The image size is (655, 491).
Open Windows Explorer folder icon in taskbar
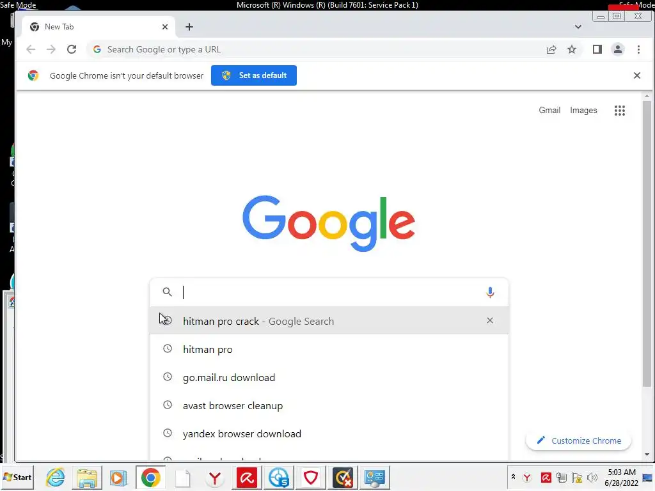[87, 477]
